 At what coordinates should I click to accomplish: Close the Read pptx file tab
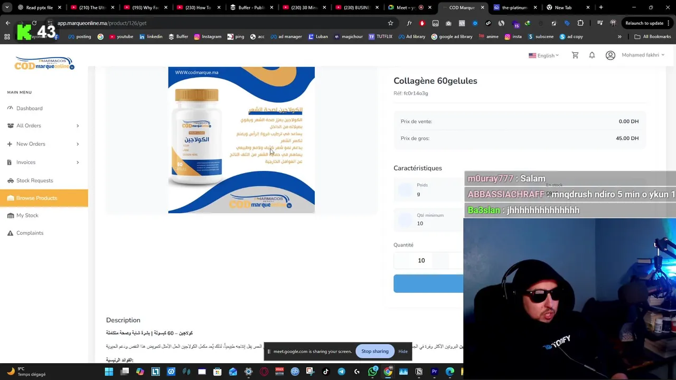coord(59,7)
